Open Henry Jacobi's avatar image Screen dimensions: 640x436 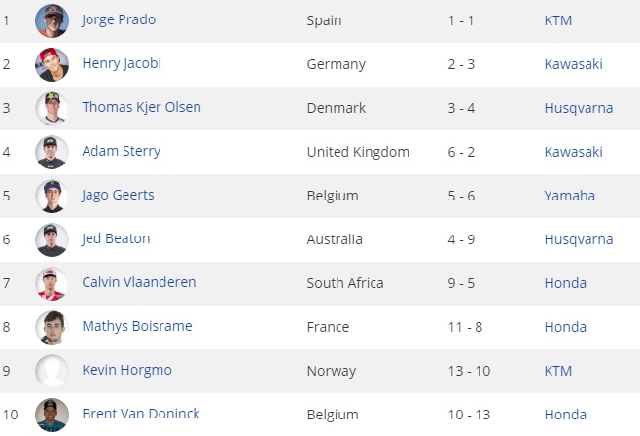(x=52, y=64)
